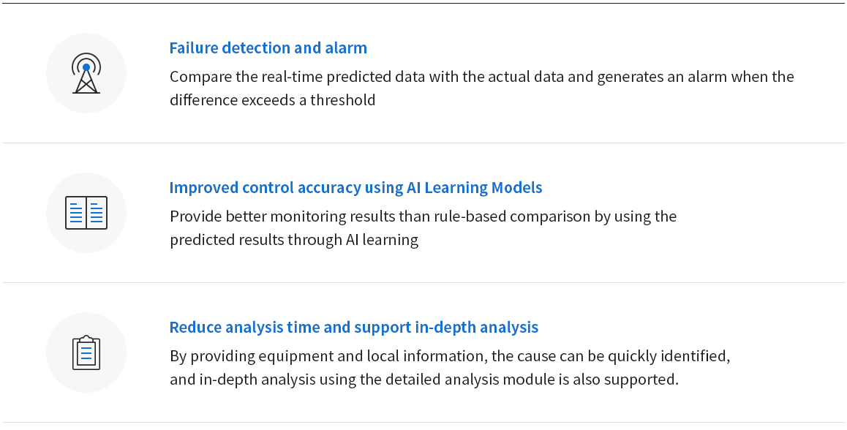Click the left page of the book icon
This screenshot has width=847, height=430.
pyautogui.click(x=76, y=213)
